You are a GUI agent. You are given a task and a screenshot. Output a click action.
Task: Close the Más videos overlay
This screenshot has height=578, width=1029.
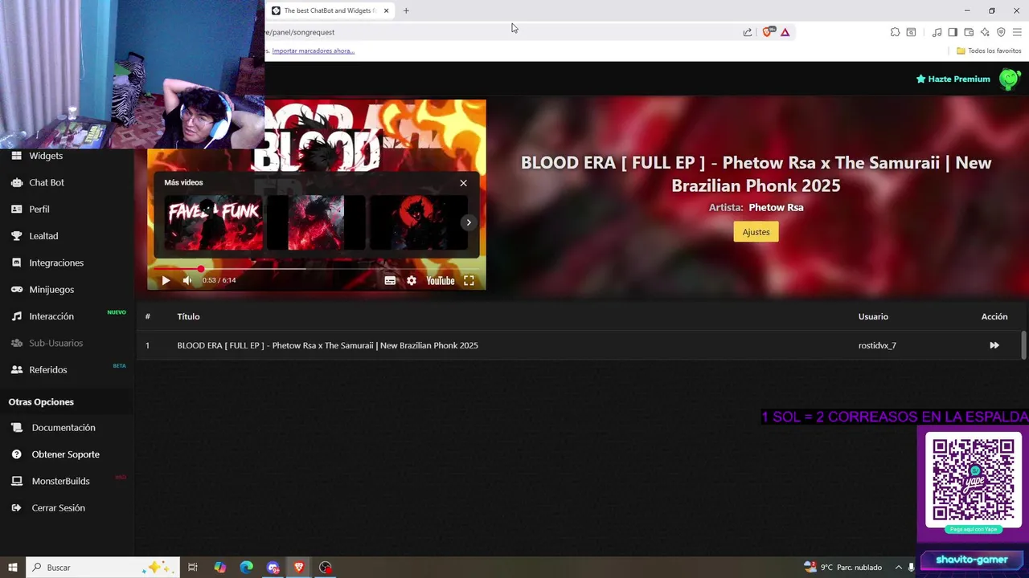[x=463, y=183]
